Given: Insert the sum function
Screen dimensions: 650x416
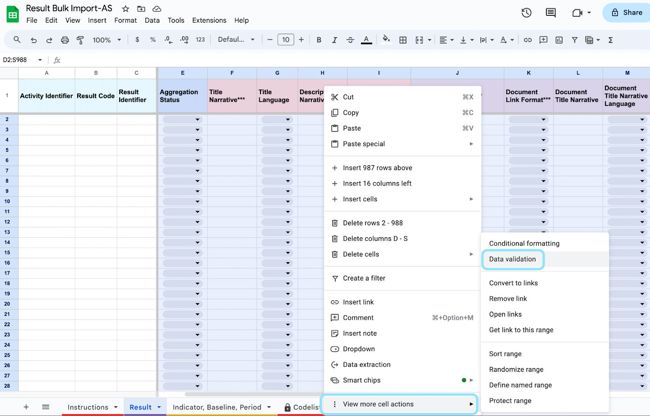Looking at the screenshot, I should tap(610, 40).
